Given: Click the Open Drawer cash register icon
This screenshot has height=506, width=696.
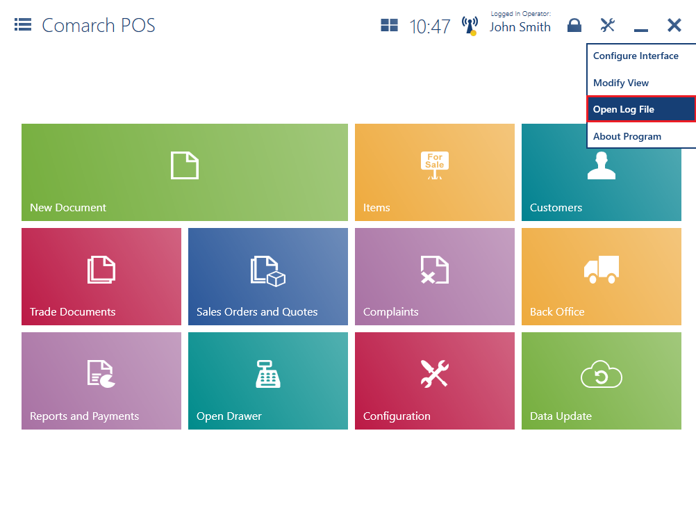Looking at the screenshot, I should (267, 374).
